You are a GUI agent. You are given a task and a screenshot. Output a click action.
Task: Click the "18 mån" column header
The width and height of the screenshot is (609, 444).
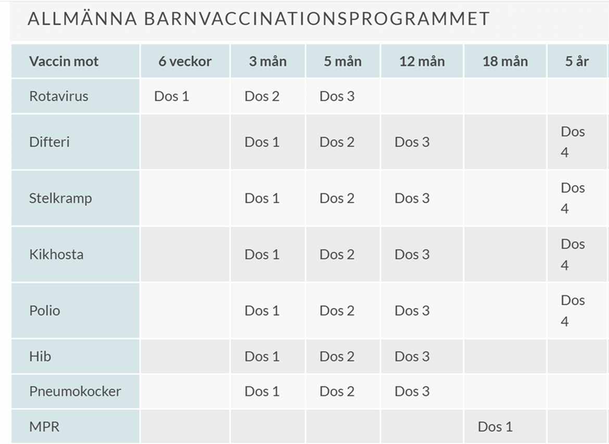pos(505,61)
